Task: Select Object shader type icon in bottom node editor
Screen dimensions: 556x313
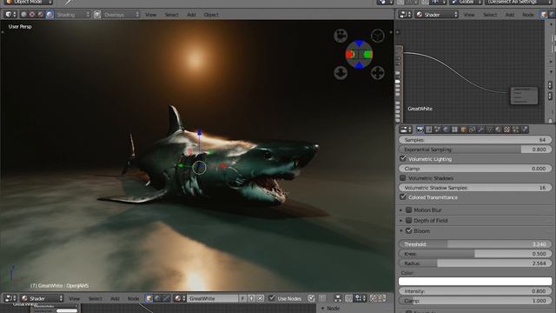Action: pos(149,298)
